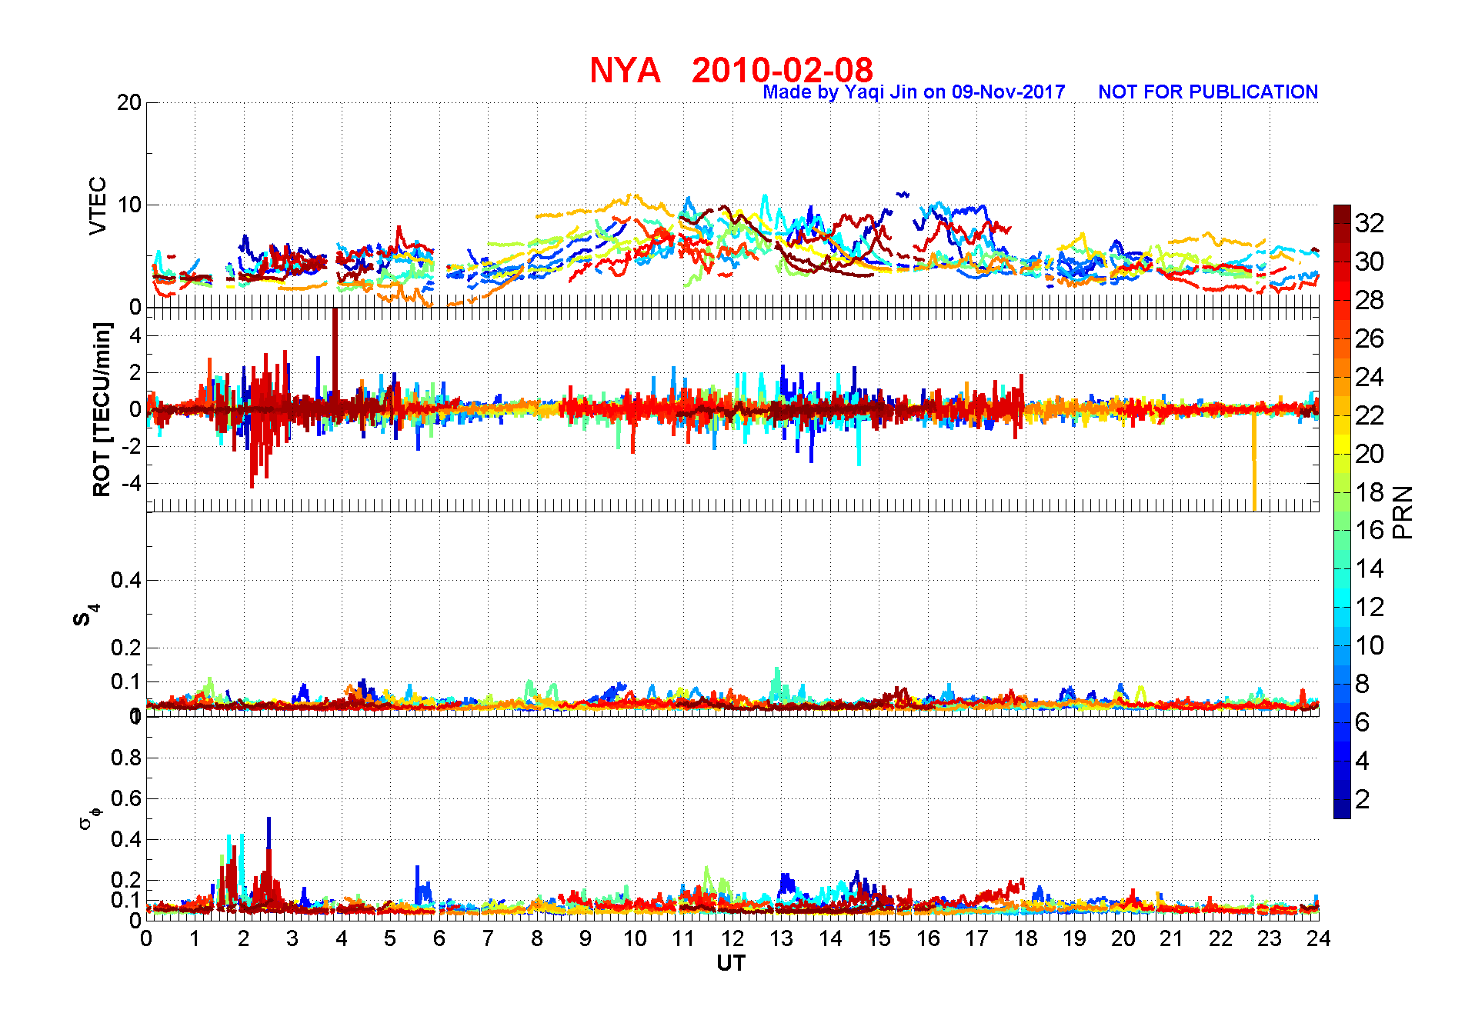Click the "PRN" colorbar label
1465x1023 pixels.
tap(1403, 511)
